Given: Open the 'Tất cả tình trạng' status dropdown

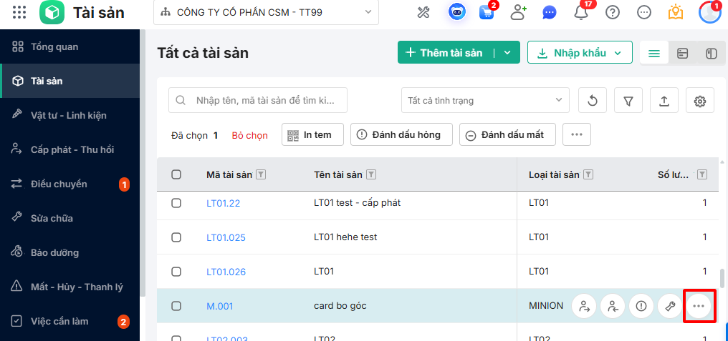Looking at the screenshot, I should coord(485,101).
